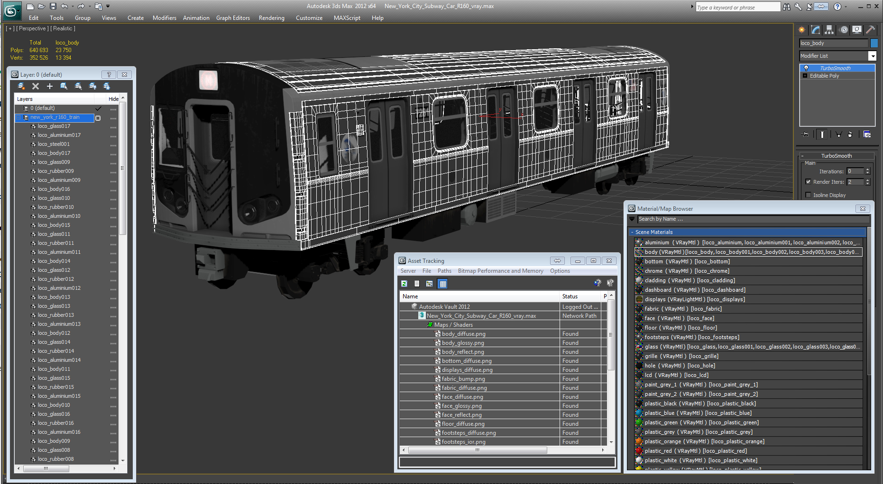
Task: Open the Create command panel tab
Action: click(802, 29)
